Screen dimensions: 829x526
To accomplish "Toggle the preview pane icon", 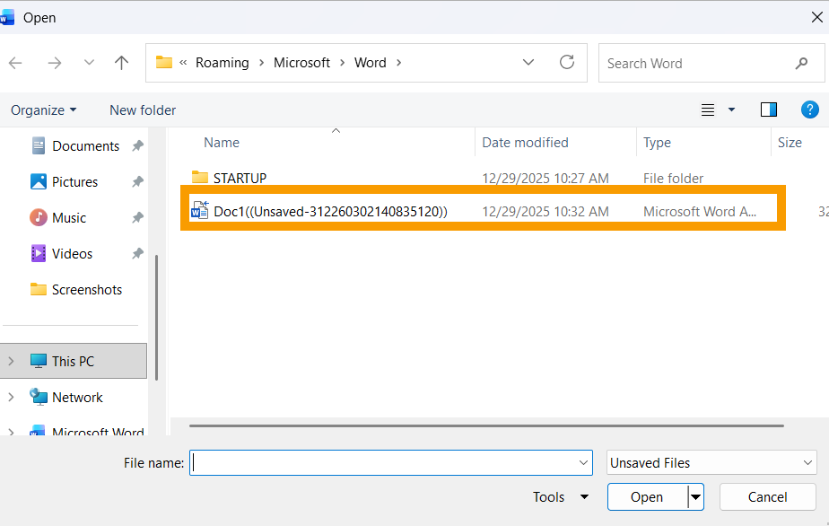I will (768, 110).
